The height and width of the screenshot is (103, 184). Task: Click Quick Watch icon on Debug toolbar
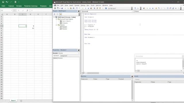[x=176, y=8]
